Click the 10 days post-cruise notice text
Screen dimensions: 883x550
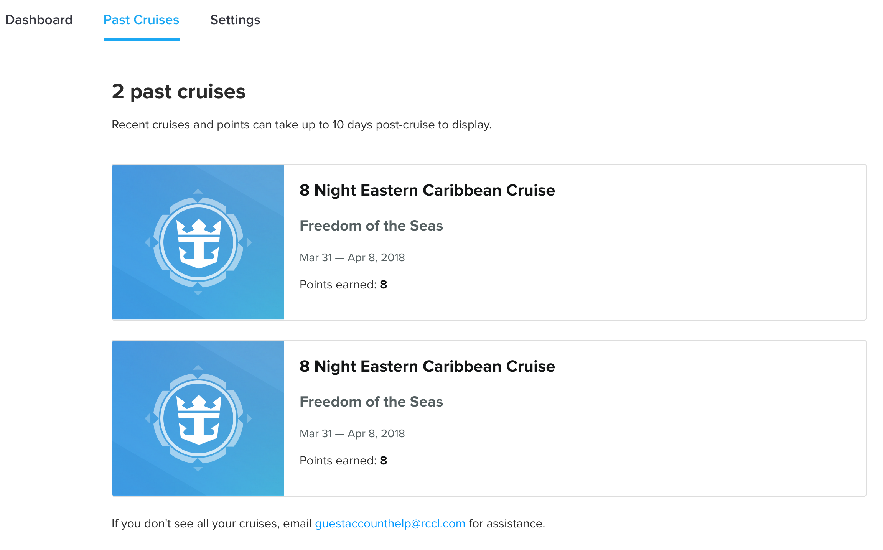(x=301, y=125)
